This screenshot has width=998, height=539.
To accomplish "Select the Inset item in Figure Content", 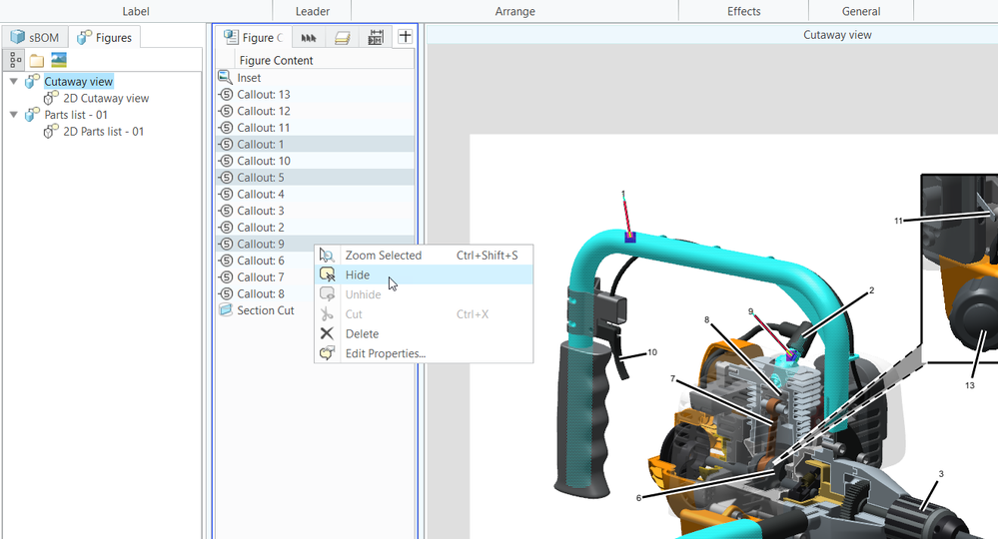I will point(249,78).
